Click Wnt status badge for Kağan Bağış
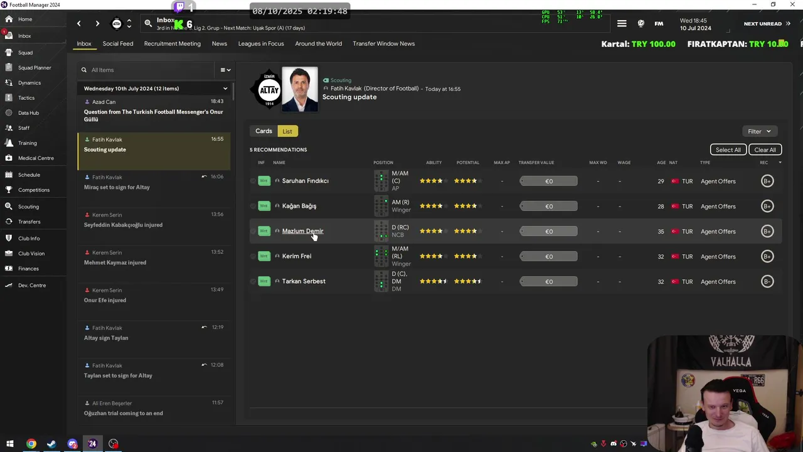 (x=264, y=206)
